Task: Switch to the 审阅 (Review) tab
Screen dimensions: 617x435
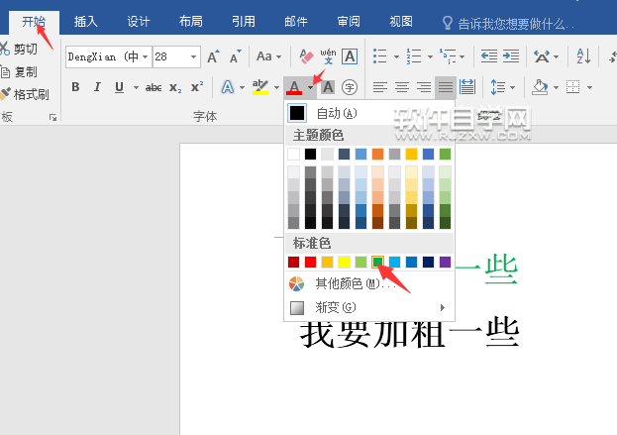Action: tap(349, 22)
